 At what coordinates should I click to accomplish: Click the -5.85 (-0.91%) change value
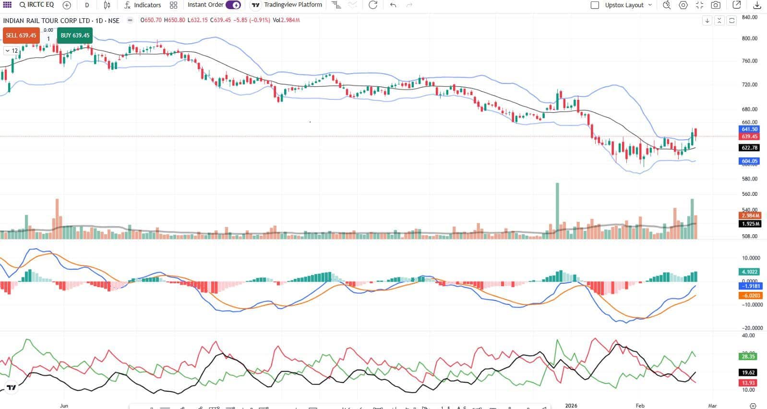[x=252, y=21]
